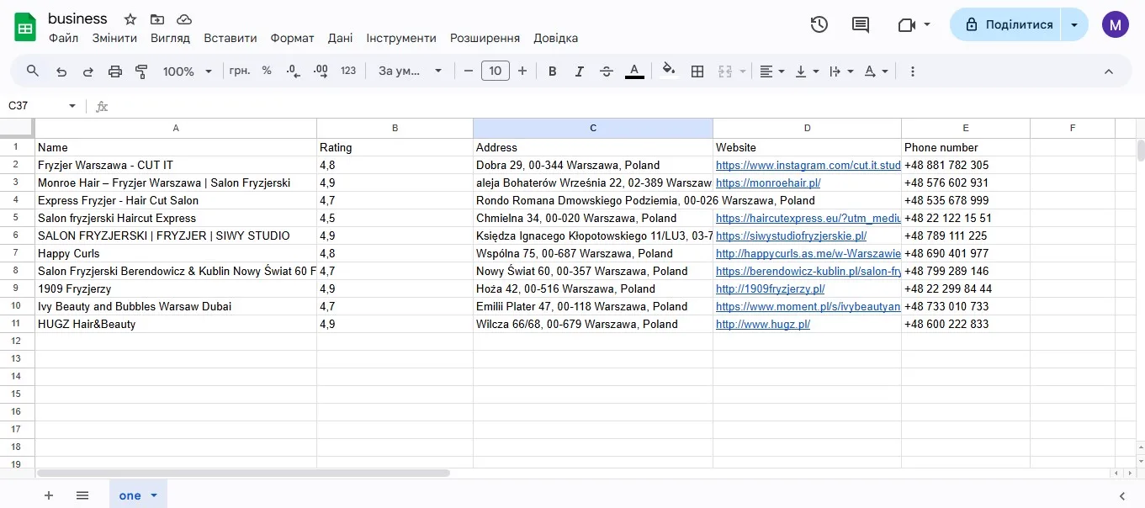This screenshot has height=508, width=1145.
Task: Open the text rotation dropdown
Action: 877,71
